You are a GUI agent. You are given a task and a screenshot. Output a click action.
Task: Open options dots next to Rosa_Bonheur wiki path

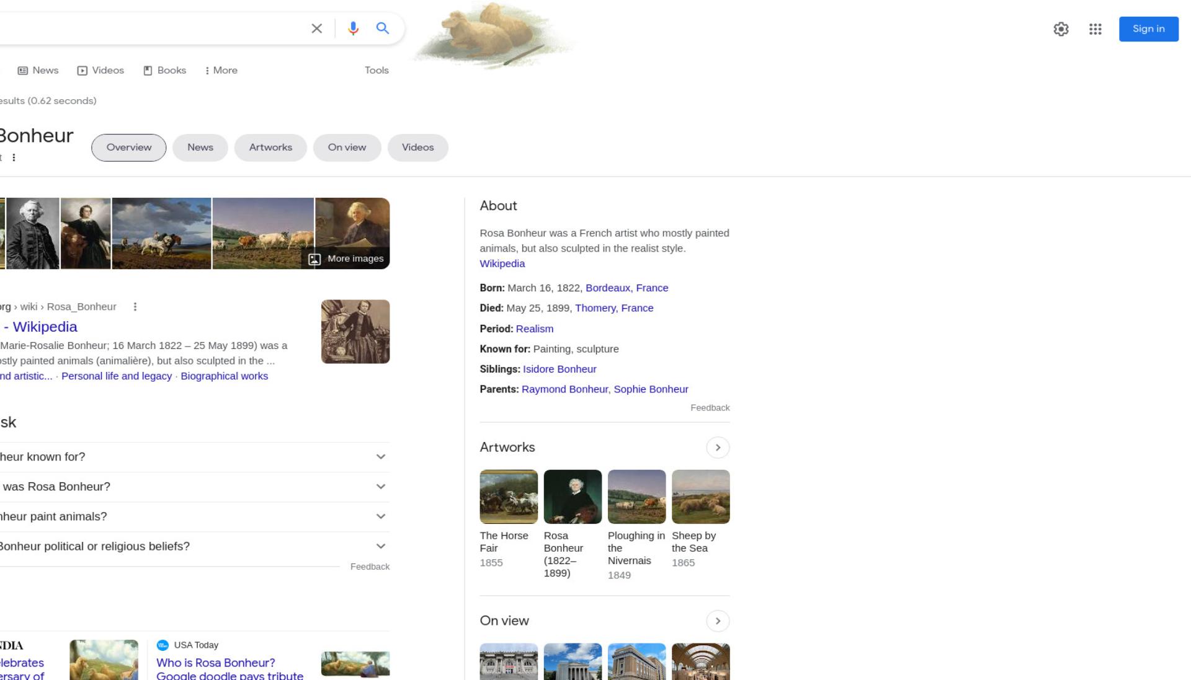[x=135, y=307]
